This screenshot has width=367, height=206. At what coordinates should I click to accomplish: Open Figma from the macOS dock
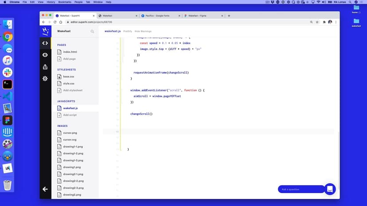click(x=7, y=120)
